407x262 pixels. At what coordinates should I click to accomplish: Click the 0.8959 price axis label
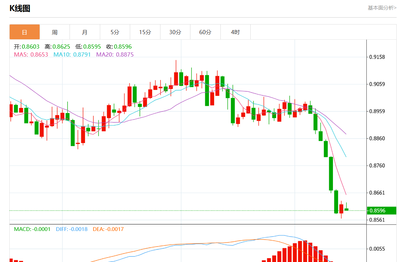[377, 111]
